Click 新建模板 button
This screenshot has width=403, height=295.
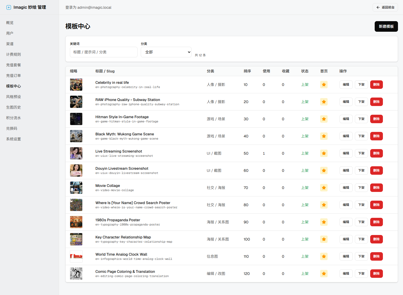386,26
